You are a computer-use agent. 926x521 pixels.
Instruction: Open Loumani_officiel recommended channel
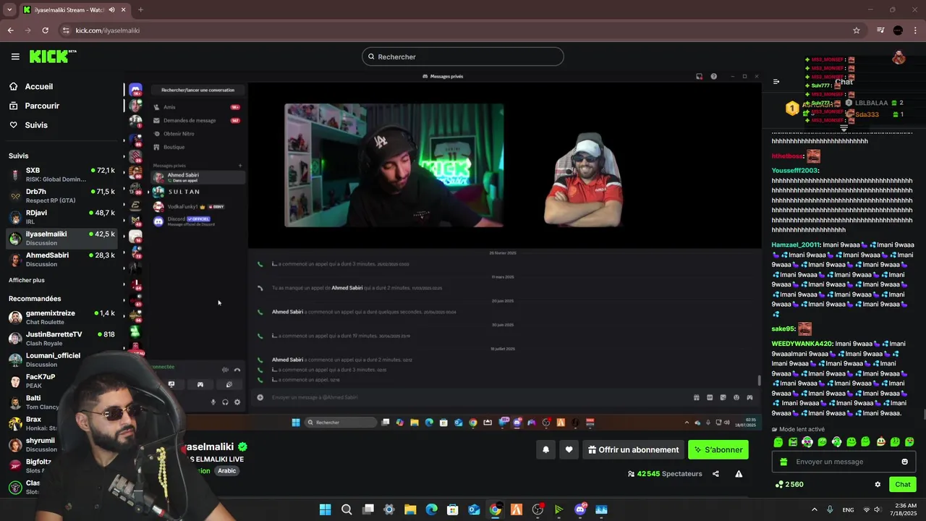point(61,360)
